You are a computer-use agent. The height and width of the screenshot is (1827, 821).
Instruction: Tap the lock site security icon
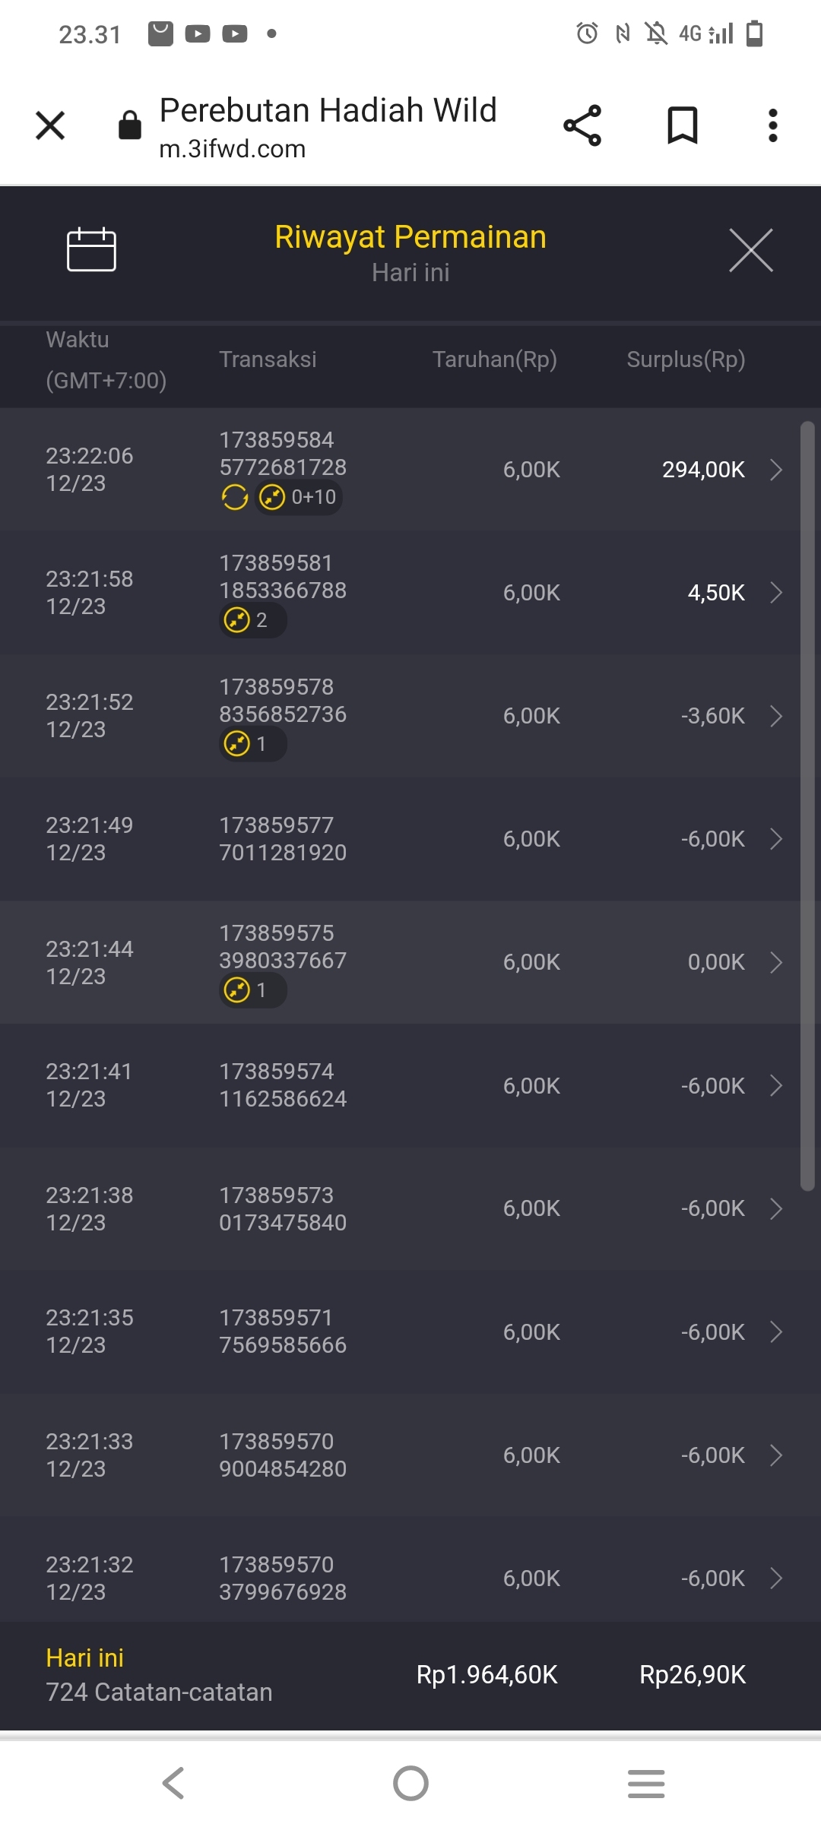(x=130, y=125)
